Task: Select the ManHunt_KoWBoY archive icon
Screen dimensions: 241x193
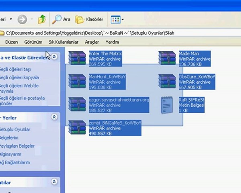Action: 77,81
